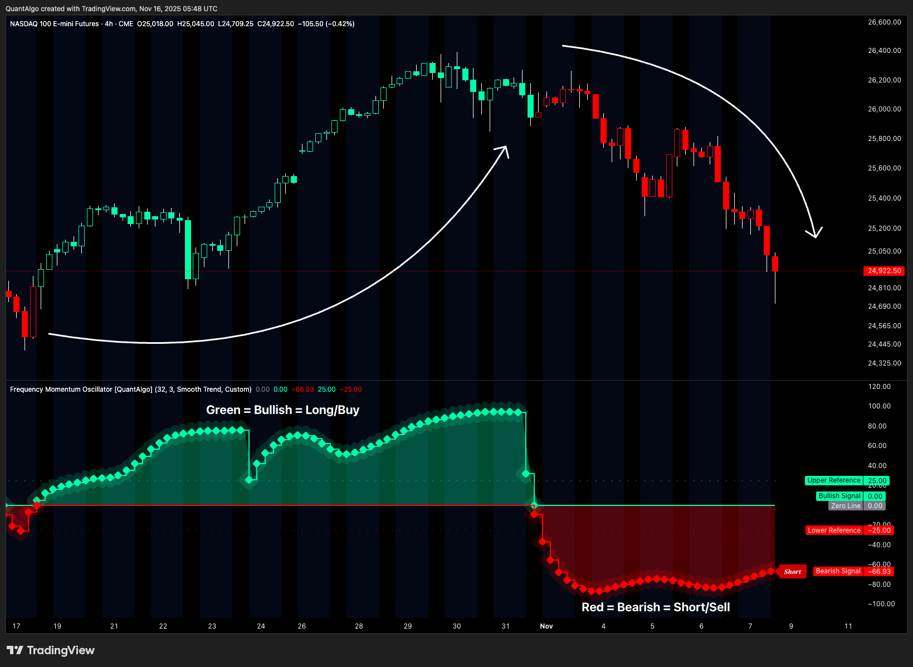Click the 31 date label on time axis
This screenshot has height=667, width=913.
pyautogui.click(x=506, y=626)
